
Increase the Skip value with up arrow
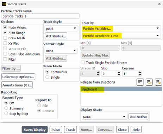click(119, 72)
